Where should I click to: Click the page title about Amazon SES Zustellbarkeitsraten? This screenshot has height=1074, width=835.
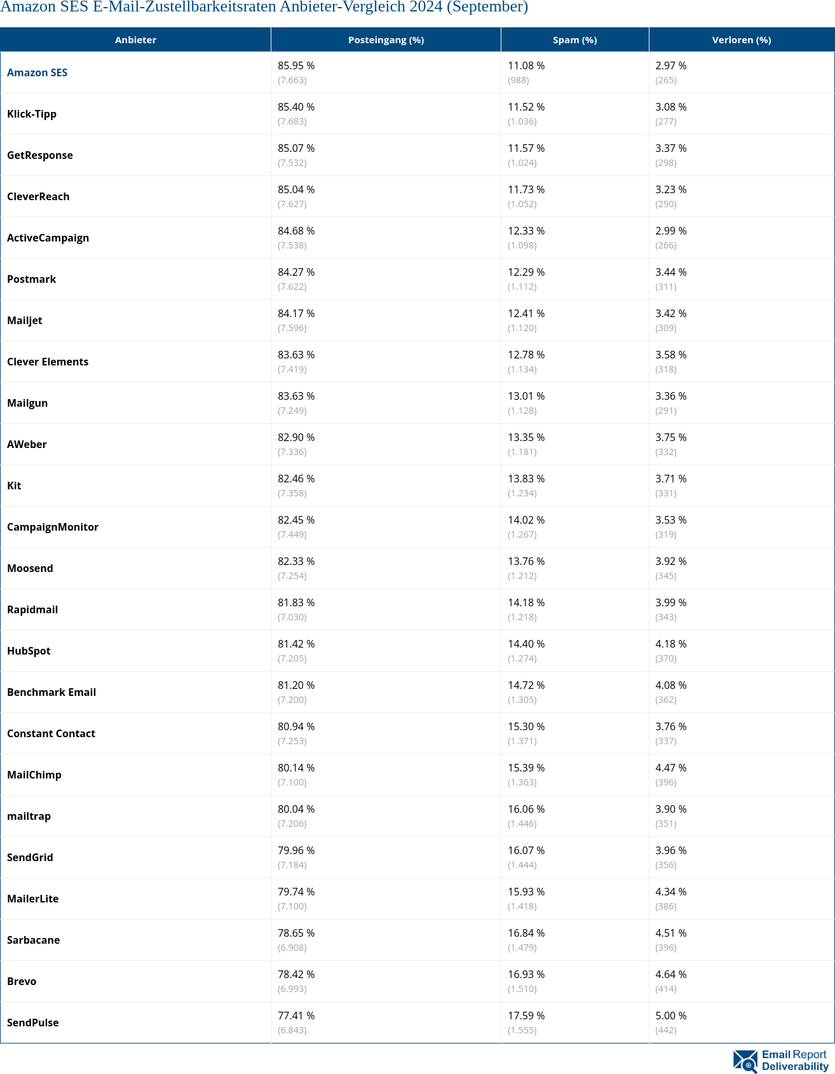(264, 8)
